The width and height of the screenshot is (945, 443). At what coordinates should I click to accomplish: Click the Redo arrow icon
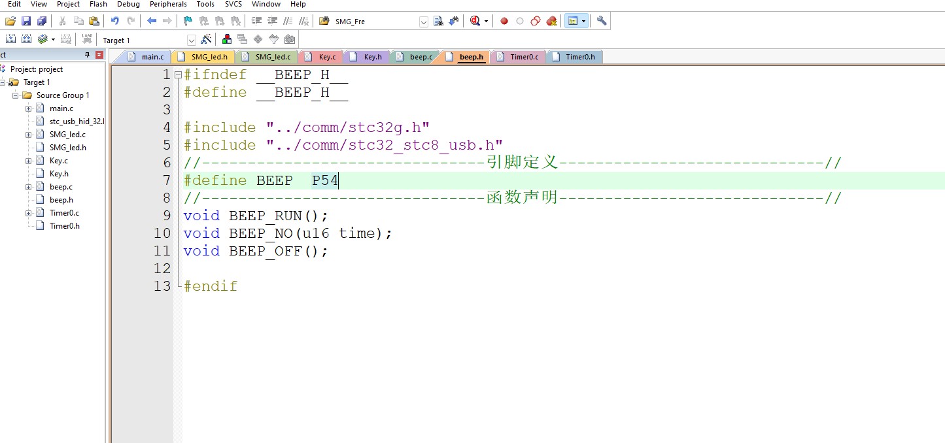tap(131, 21)
